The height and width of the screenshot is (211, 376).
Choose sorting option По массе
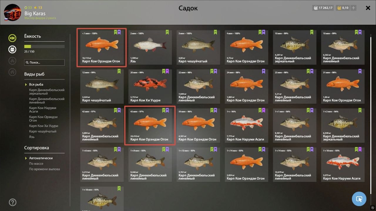coord(36,164)
